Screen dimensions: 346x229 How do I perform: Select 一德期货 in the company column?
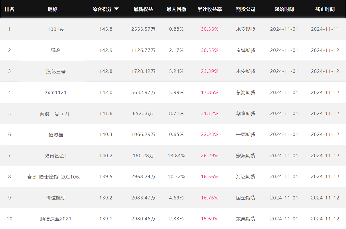coord(246,134)
